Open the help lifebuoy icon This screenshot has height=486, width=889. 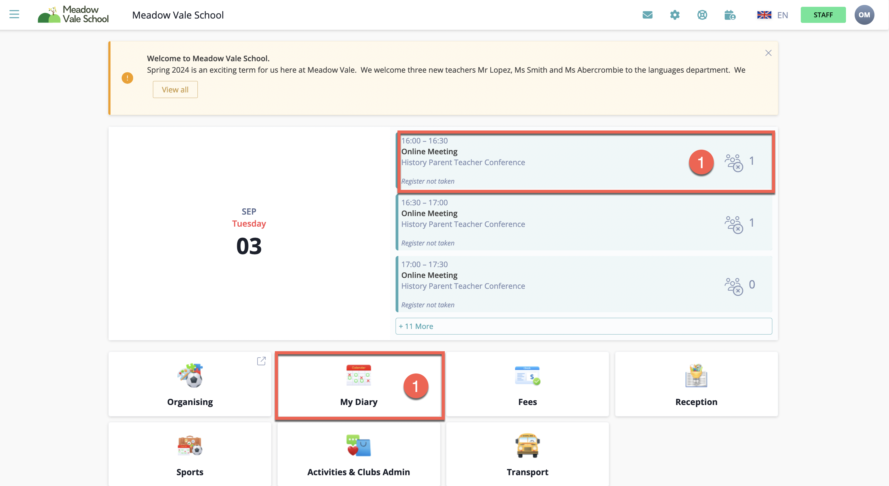[x=702, y=15]
